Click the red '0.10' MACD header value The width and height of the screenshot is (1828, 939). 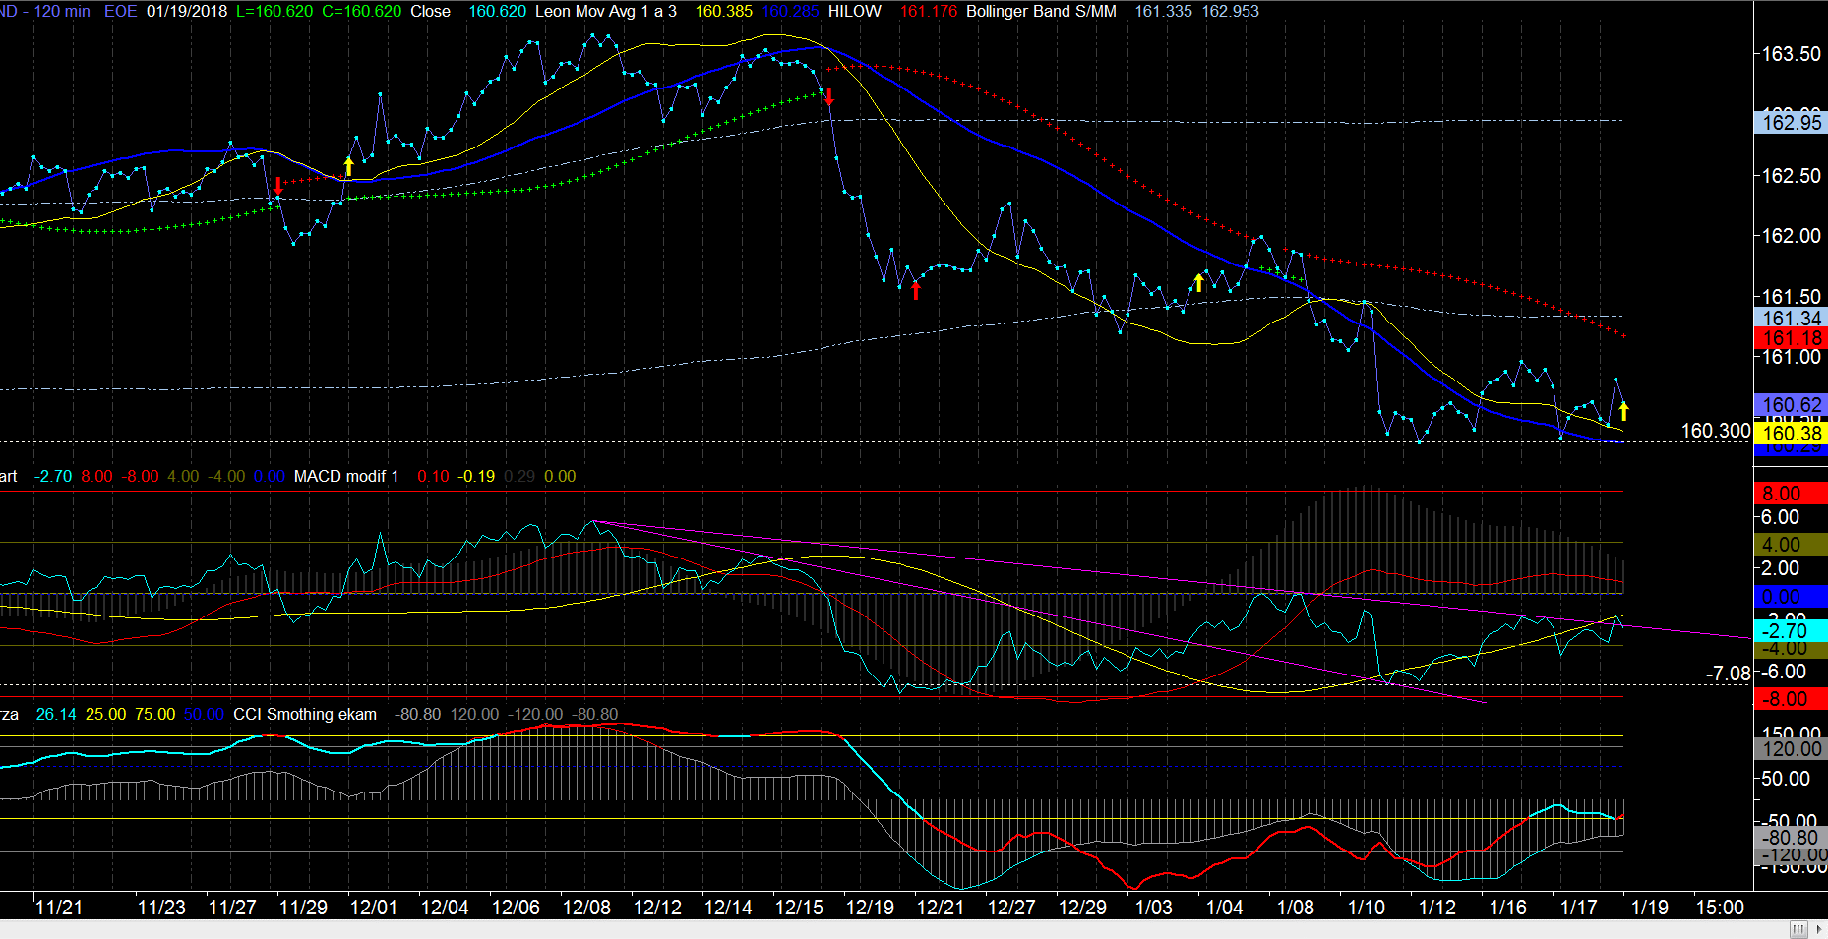pyautogui.click(x=433, y=476)
